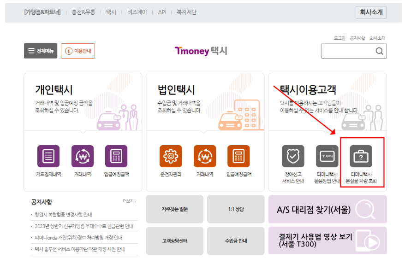Screen dimensions: 405x258
Task: Click the small 공지사항 link near login
Action: click(357, 38)
